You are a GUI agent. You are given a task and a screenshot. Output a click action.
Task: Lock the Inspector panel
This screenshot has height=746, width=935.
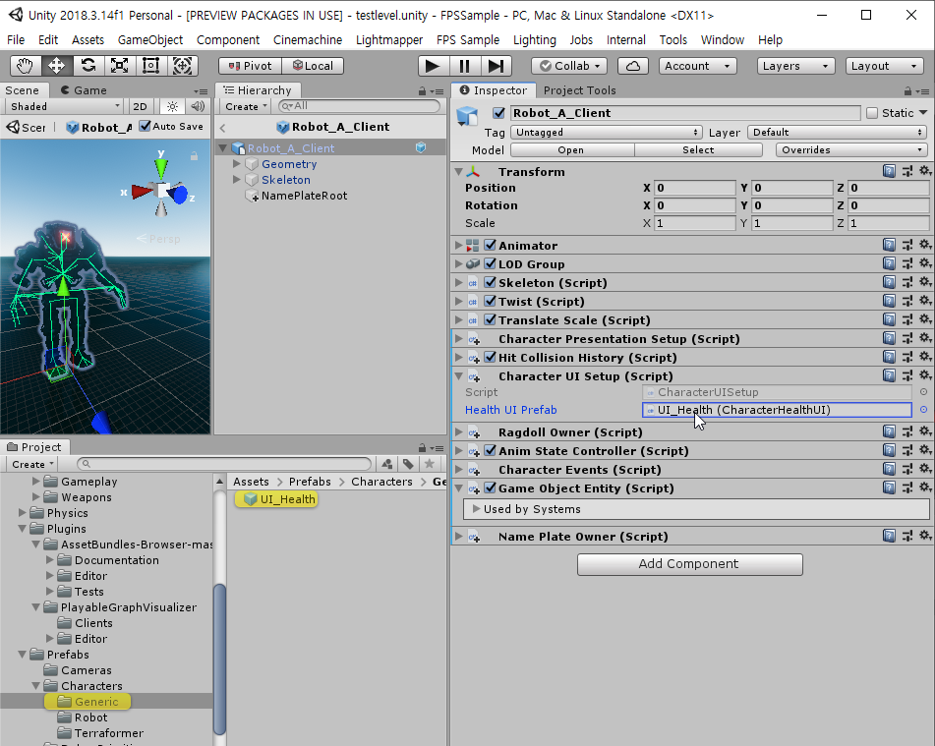[x=907, y=91]
